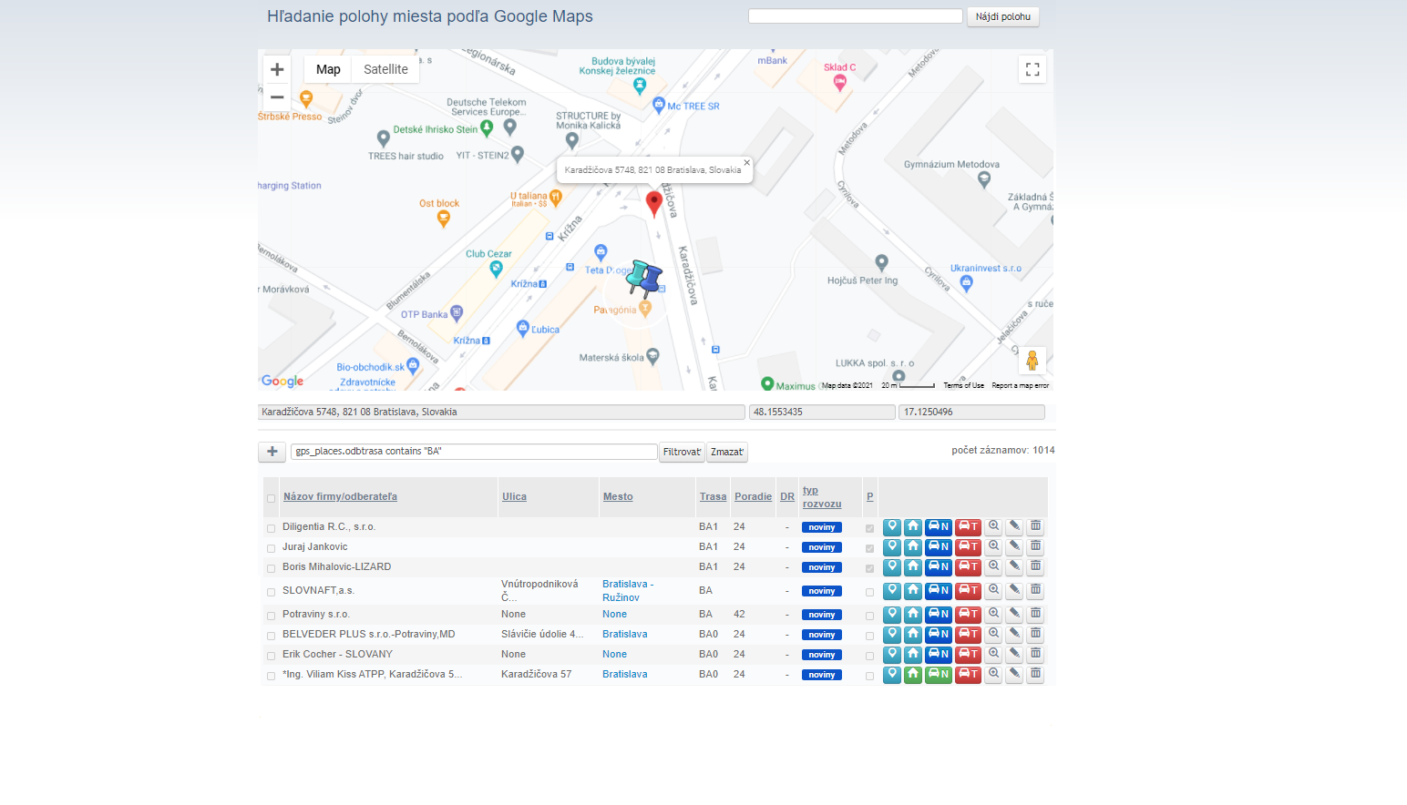Click the red car T button for Erik Cocher

[968, 655]
